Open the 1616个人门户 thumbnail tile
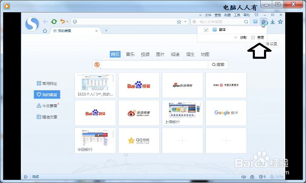 [x=95, y=85]
